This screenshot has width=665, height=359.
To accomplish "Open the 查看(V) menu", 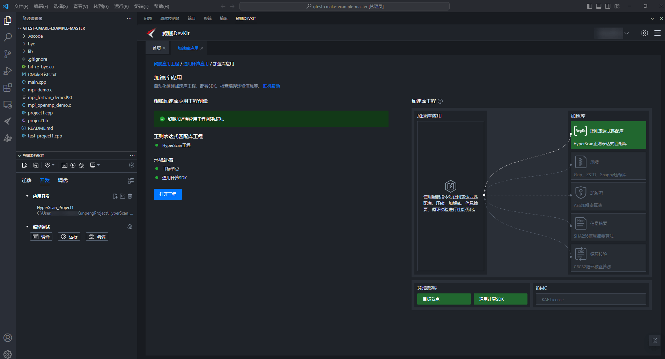I will (81, 6).
